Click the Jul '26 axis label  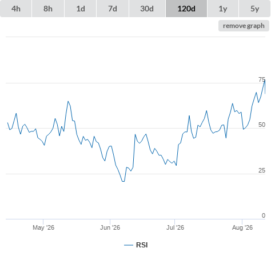point(175,227)
